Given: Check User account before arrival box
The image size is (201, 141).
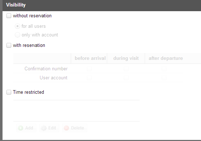Looking at the screenshot, I should pyautogui.click(x=89, y=78).
